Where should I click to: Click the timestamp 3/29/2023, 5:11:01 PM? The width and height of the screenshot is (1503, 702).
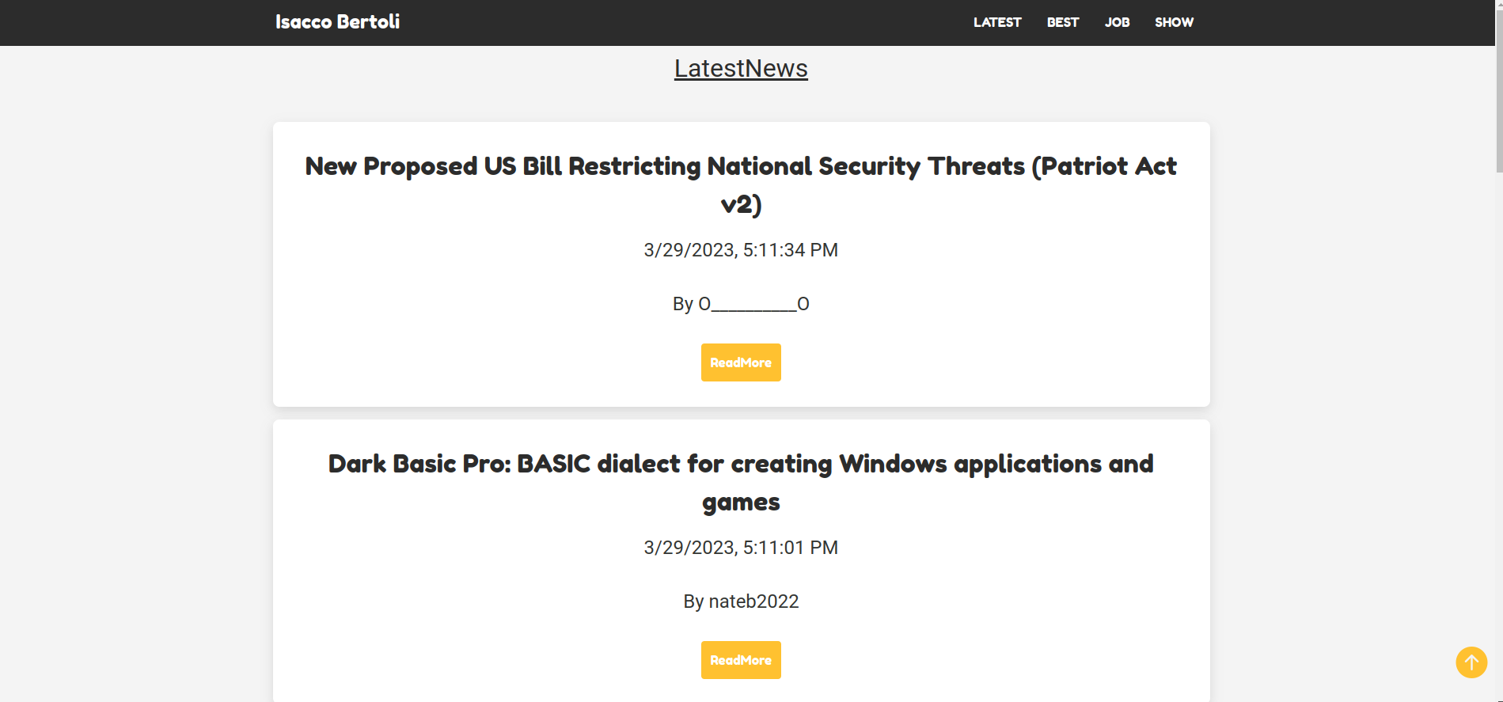coord(741,548)
